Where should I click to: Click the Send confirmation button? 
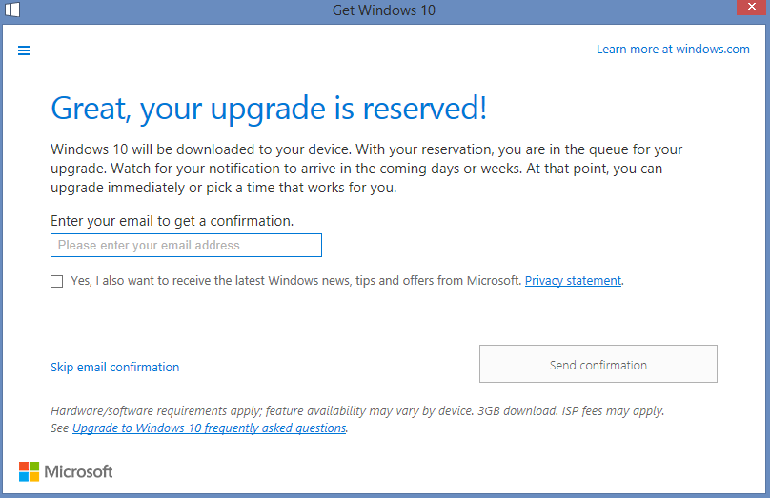click(598, 364)
